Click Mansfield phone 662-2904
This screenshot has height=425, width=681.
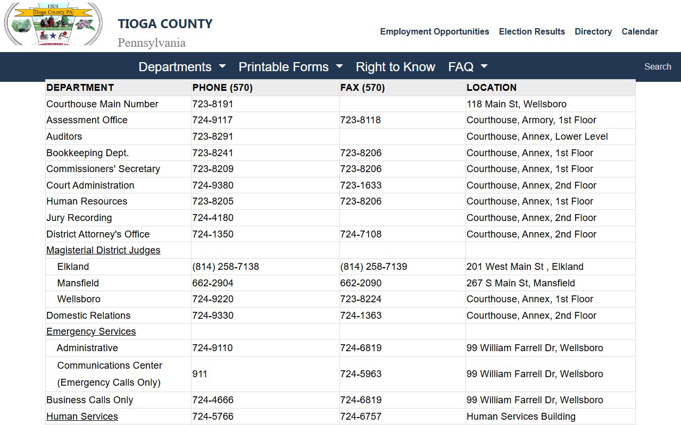point(213,283)
